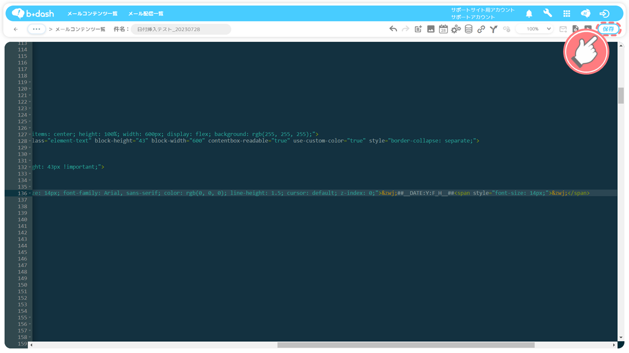Click the support chat mascot icon
Viewport: 629px width, 353px height.
(x=585, y=14)
